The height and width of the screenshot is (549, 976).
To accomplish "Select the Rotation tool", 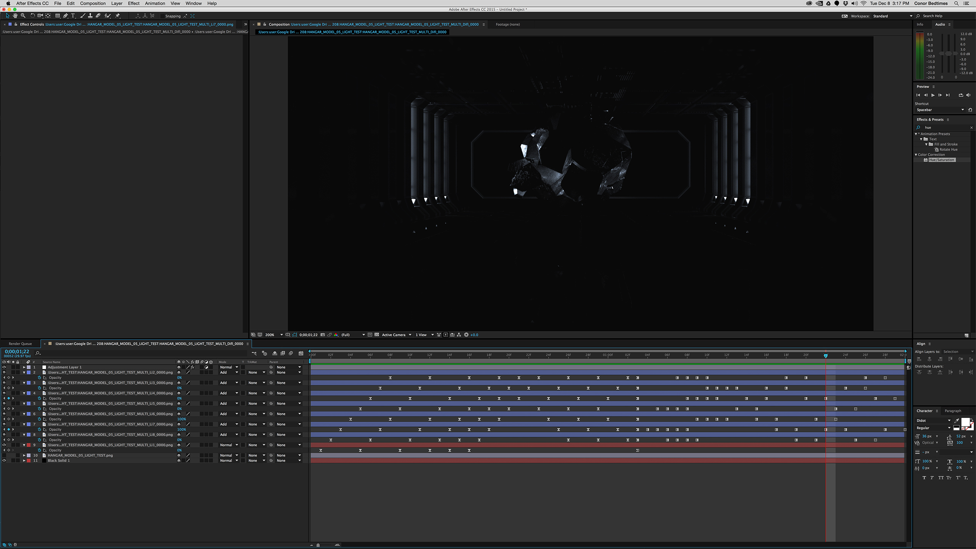I will pyautogui.click(x=32, y=16).
